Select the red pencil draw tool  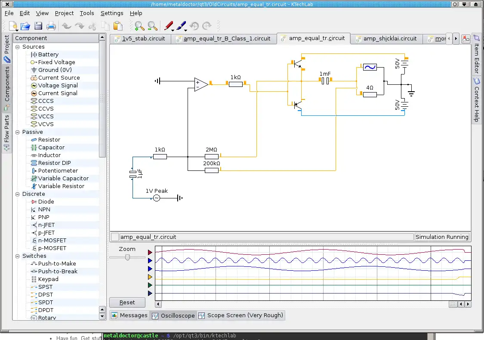click(168, 26)
